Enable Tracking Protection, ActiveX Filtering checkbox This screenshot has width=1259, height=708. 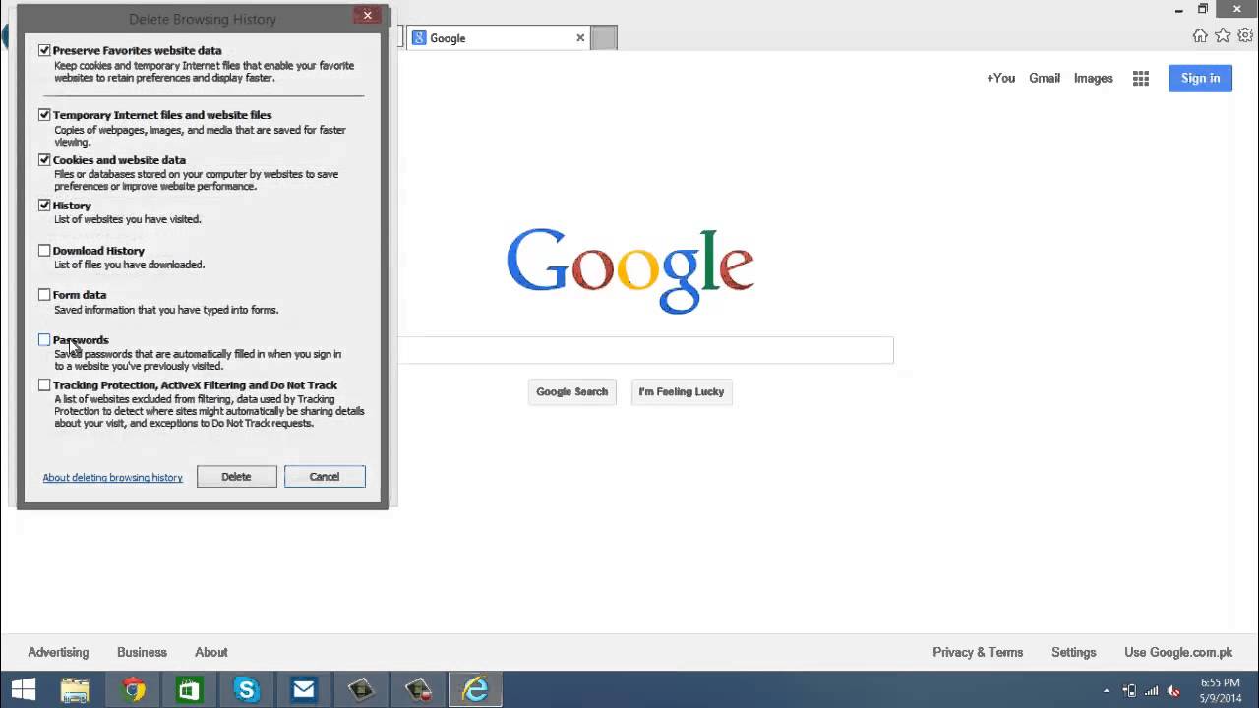coord(44,385)
